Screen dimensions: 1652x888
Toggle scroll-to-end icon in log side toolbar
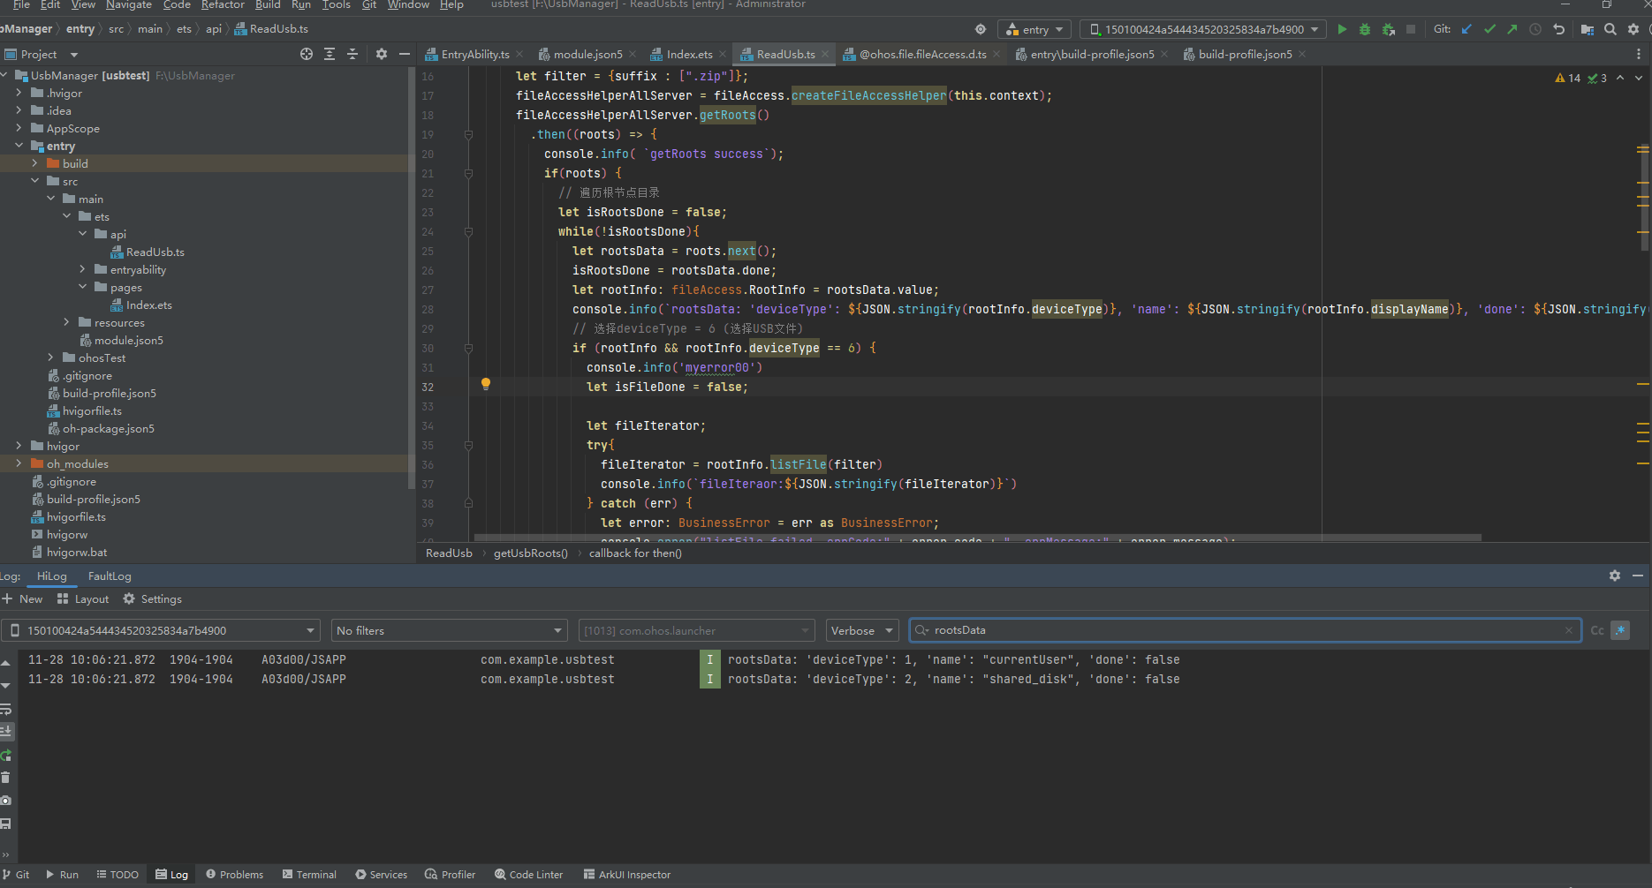point(6,731)
